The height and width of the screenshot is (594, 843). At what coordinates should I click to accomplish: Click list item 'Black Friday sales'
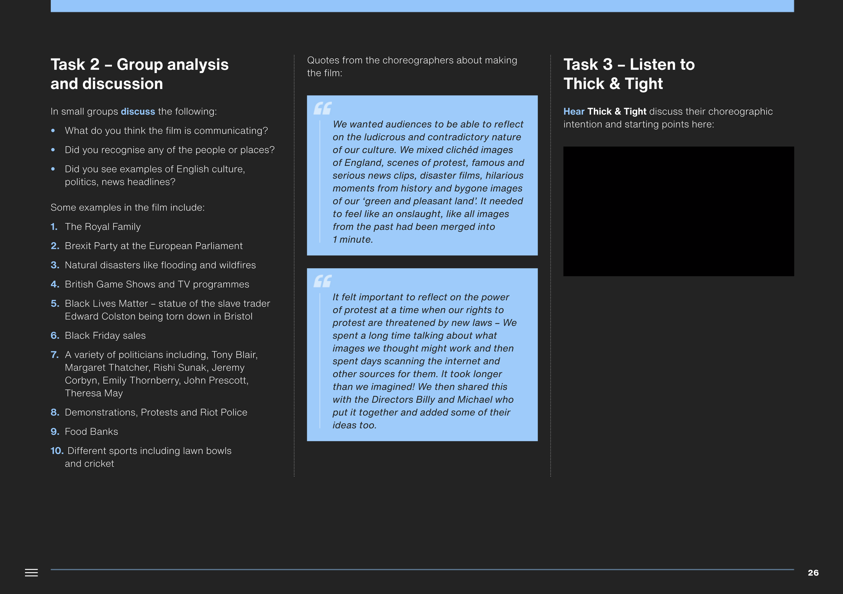[x=105, y=336]
